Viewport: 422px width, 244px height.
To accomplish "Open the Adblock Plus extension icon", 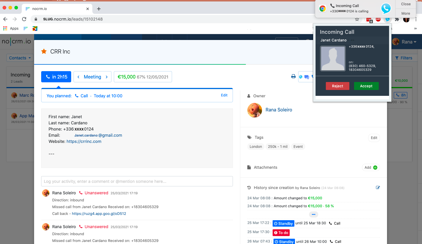I will (378, 19).
